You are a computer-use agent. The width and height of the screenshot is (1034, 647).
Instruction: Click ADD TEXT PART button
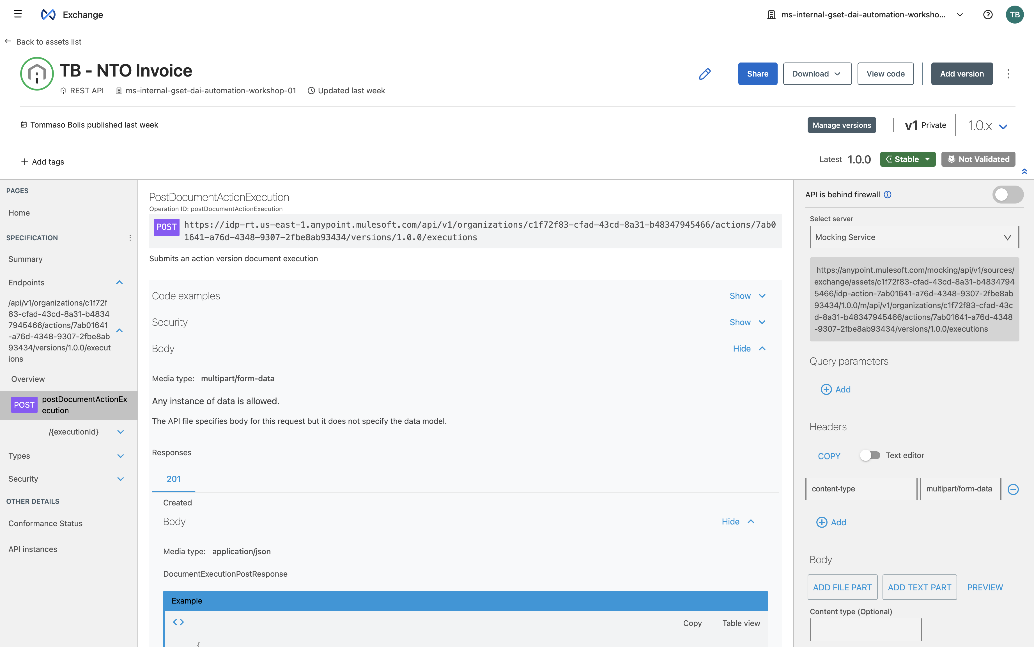tap(919, 587)
